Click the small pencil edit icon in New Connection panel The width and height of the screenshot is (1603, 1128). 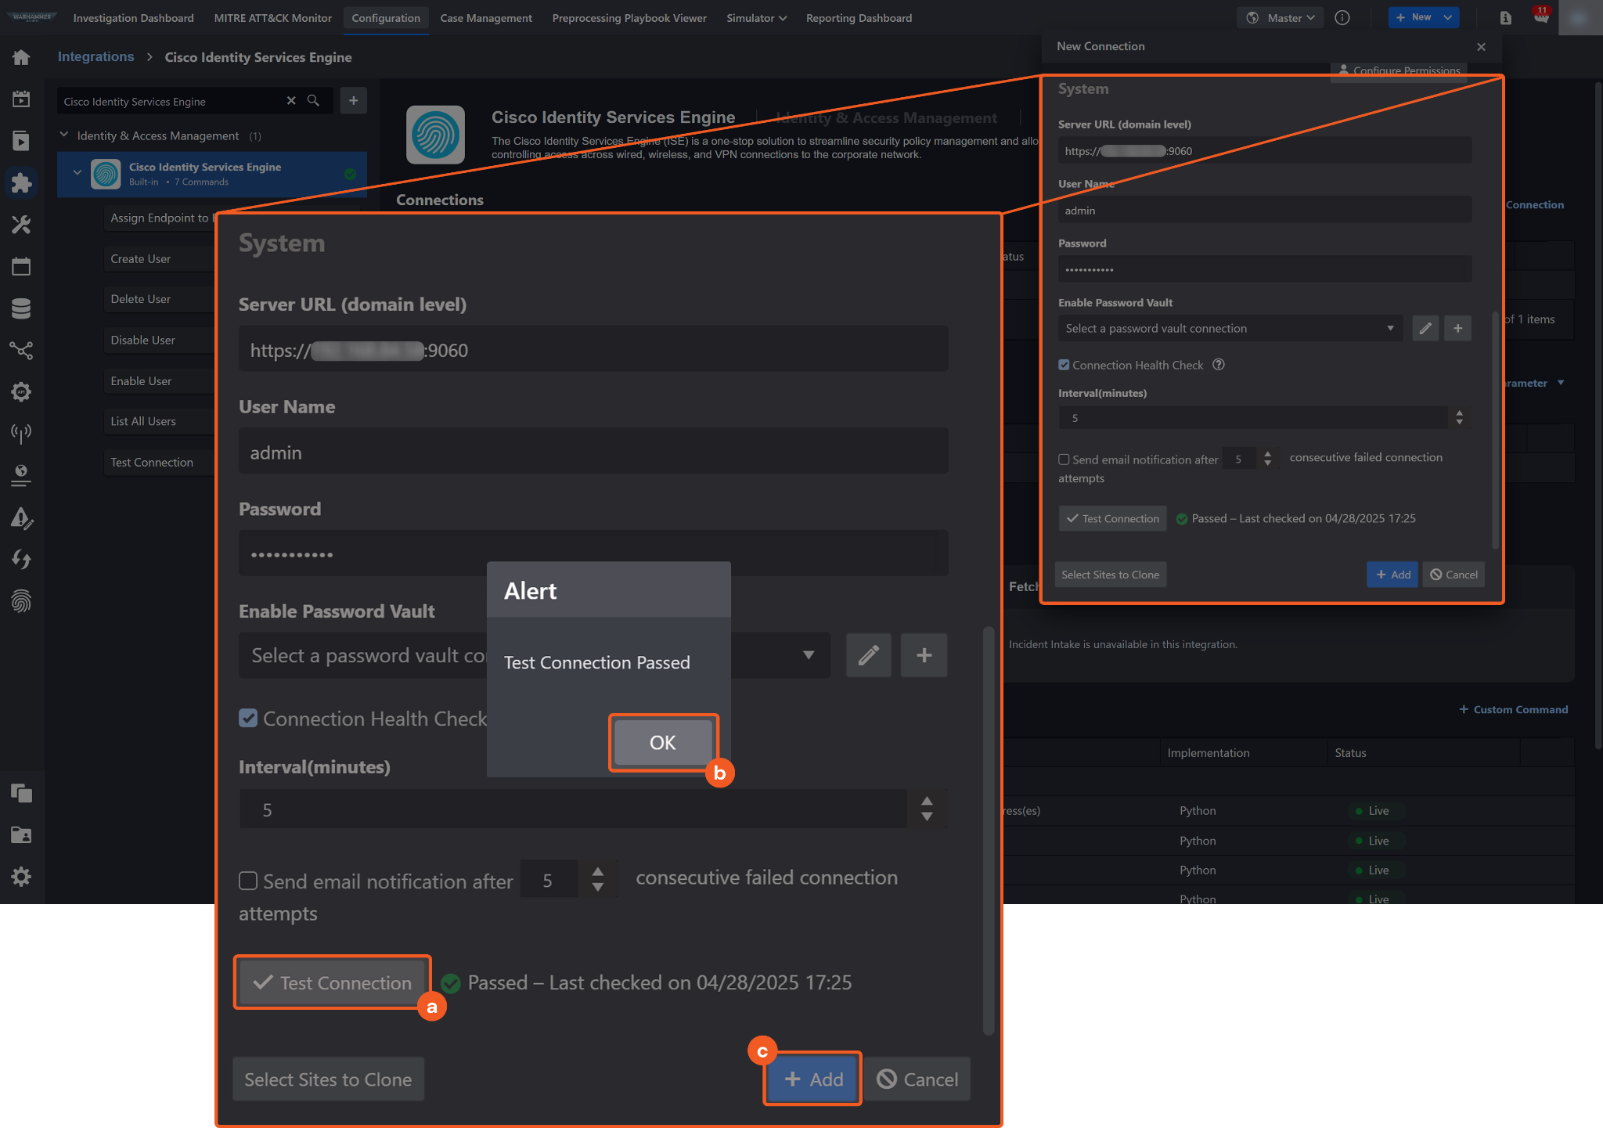tap(1425, 329)
